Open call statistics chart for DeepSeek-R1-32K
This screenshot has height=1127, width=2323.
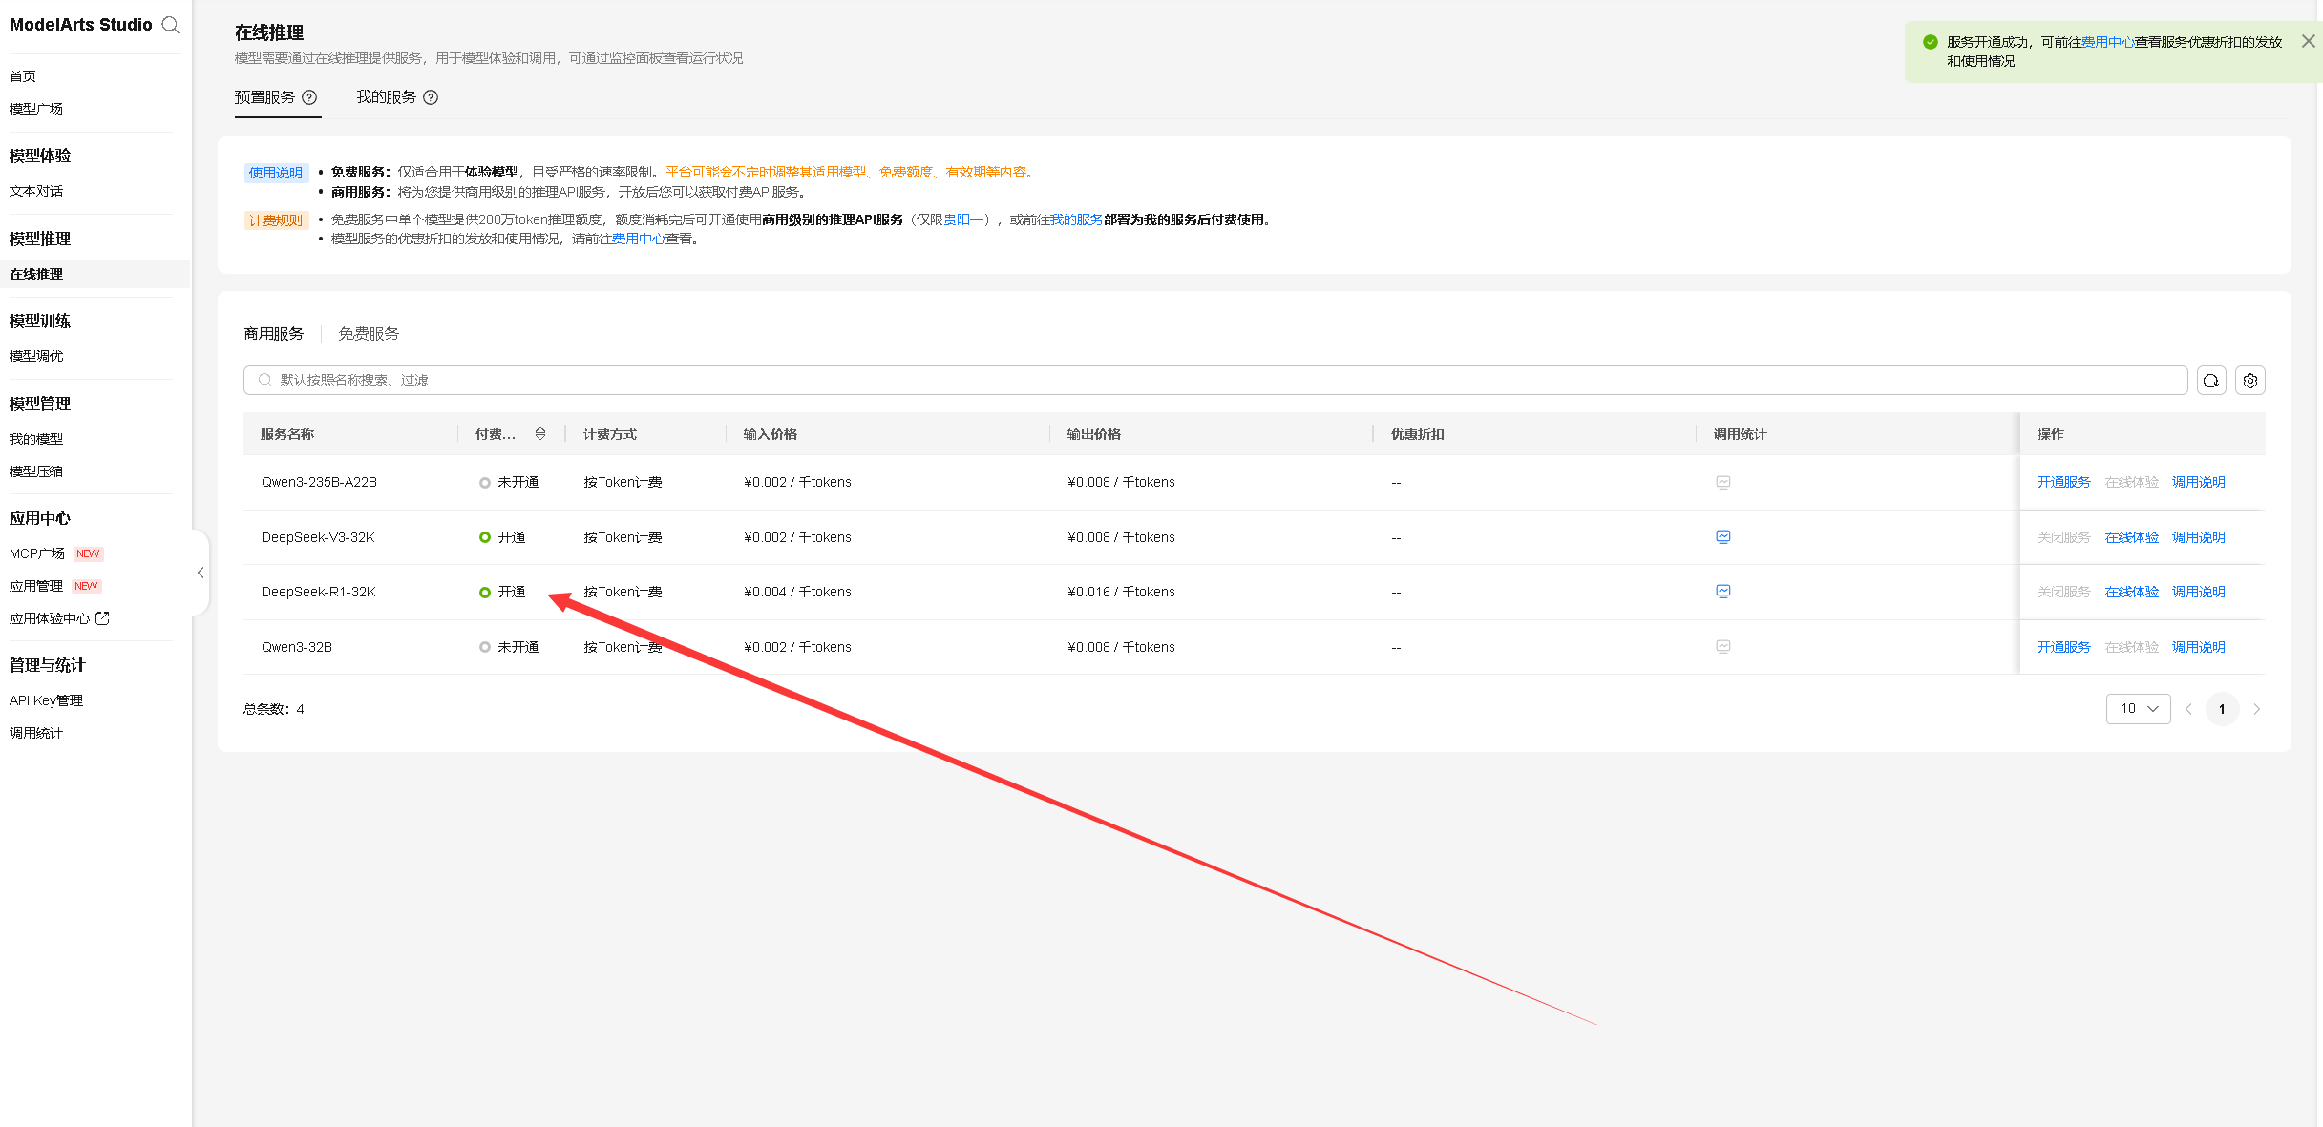coord(1723,592)
